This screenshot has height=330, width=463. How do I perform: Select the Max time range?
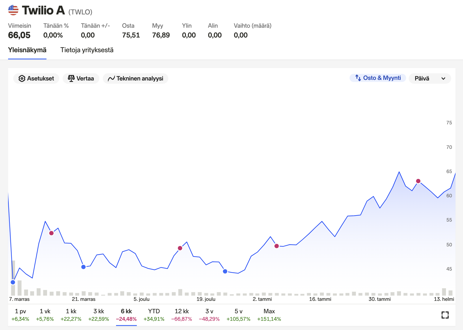click(269, 315)
